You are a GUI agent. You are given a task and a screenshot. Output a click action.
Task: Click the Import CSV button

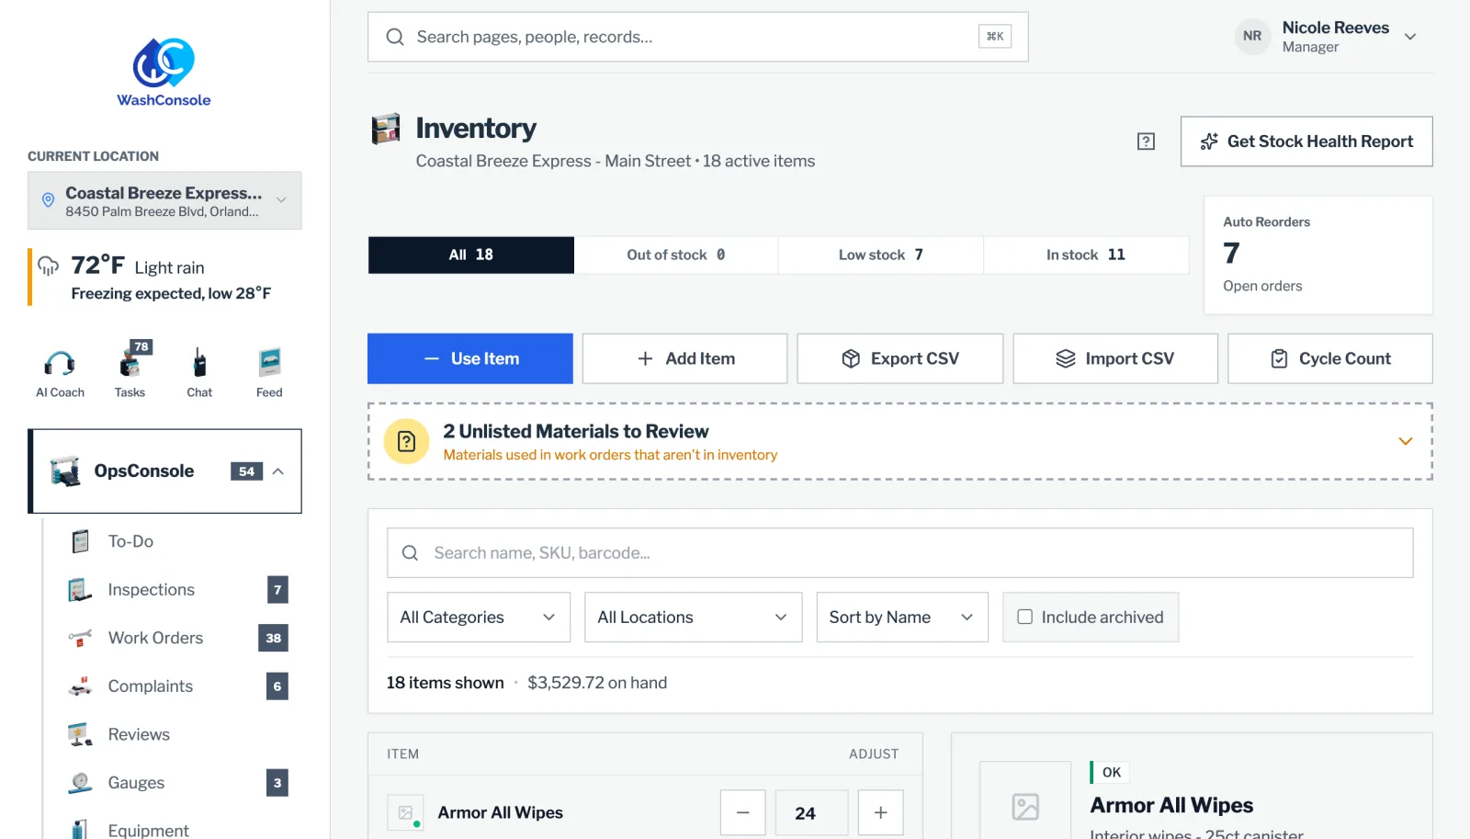tap(1115, 358)
